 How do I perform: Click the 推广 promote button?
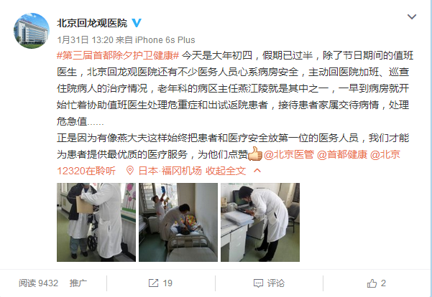(x=78, y=283)
